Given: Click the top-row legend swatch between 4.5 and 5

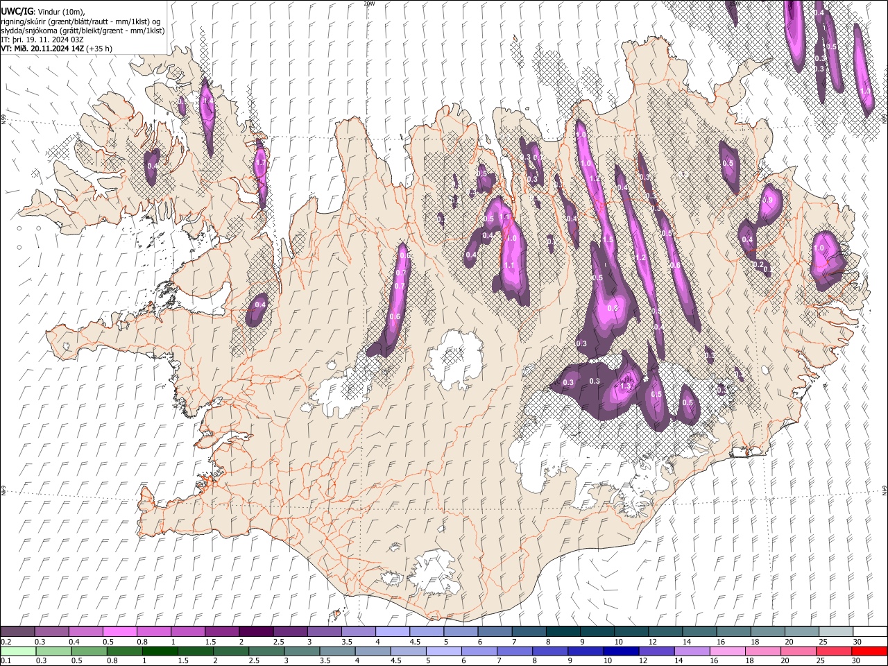Looking at the screenshot, I should (426, 631).
